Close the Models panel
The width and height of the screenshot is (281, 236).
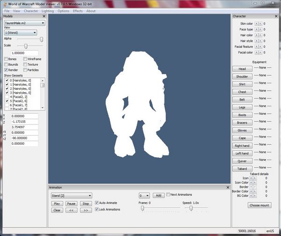point(43,16)
